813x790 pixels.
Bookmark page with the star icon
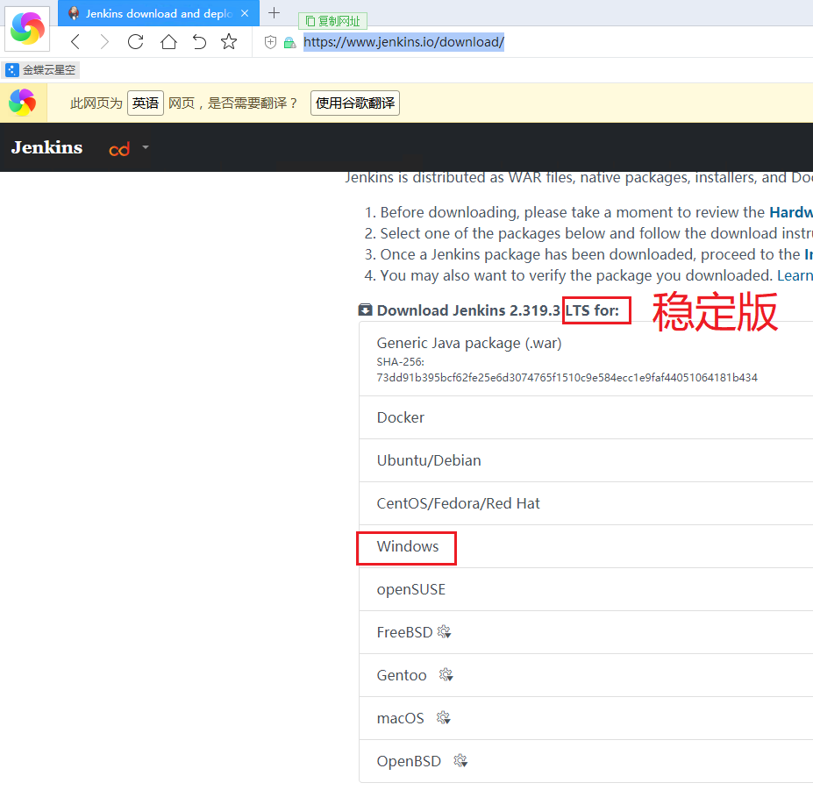point(229,42)
